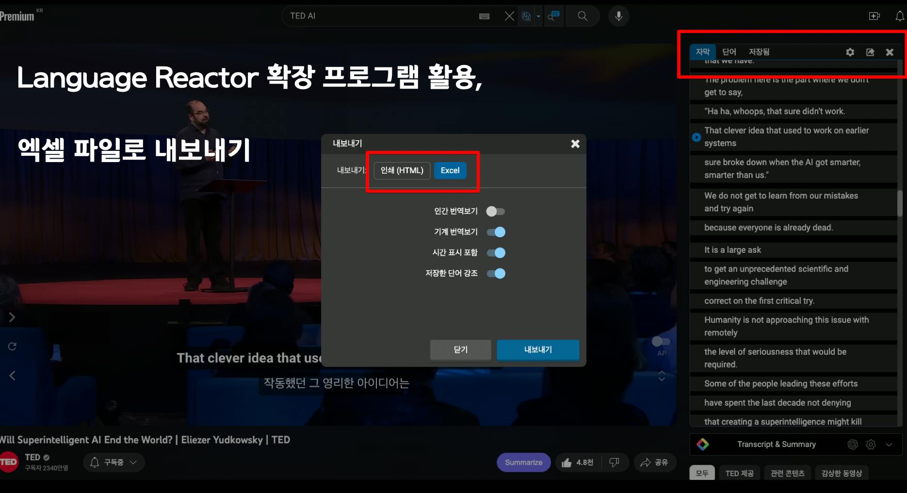Click the blue 내보내기 export button
This screenshot has height=493, width=907.
click(x=538, y=349)
